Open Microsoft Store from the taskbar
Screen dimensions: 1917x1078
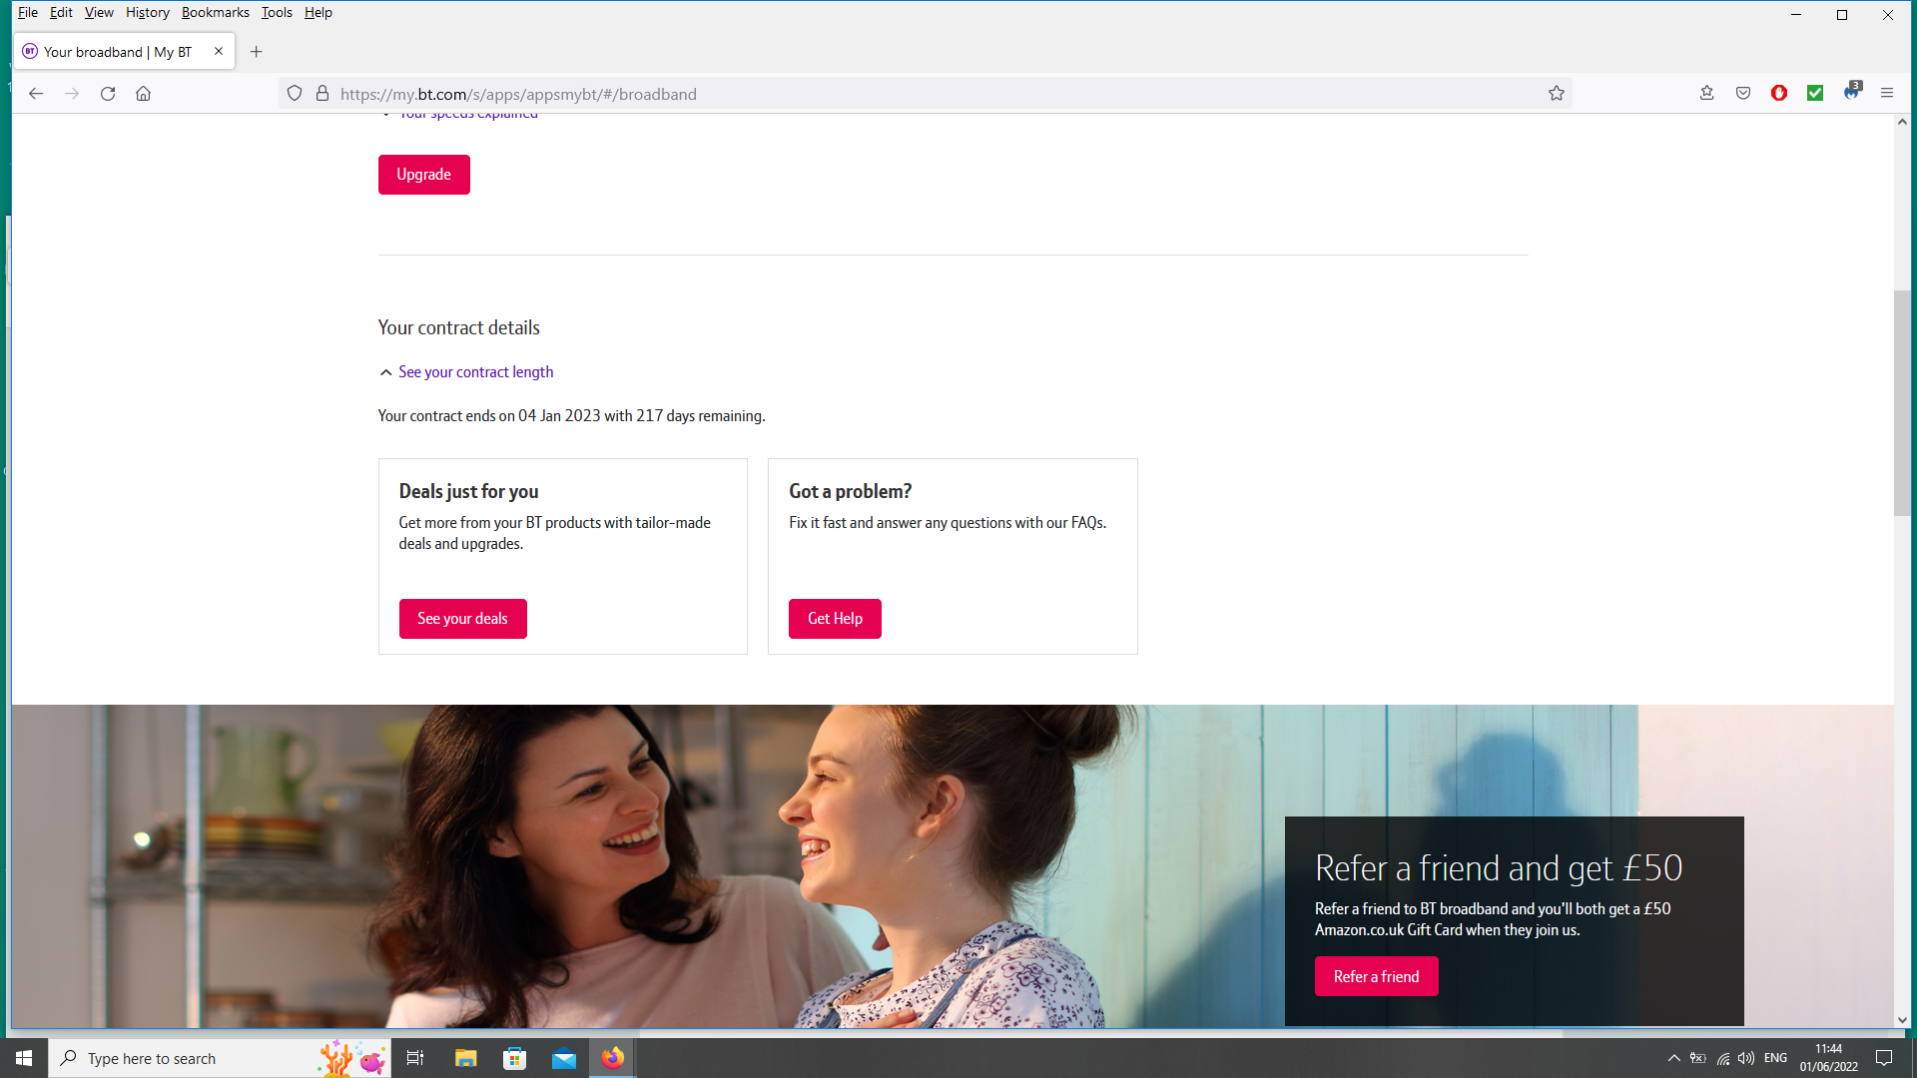(x=515, y=1058)
